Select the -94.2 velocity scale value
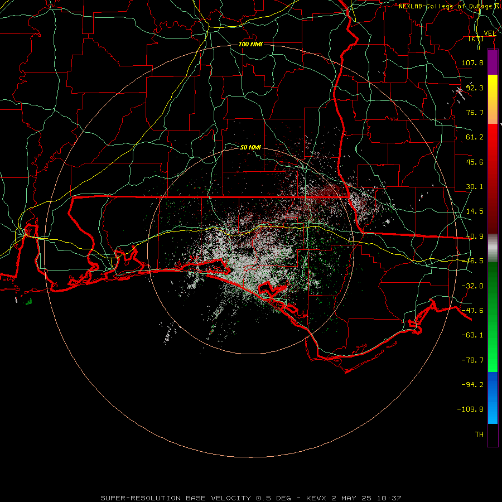This screenshot has width=502, height=502. pyautogui.click(x=472, y=385)
